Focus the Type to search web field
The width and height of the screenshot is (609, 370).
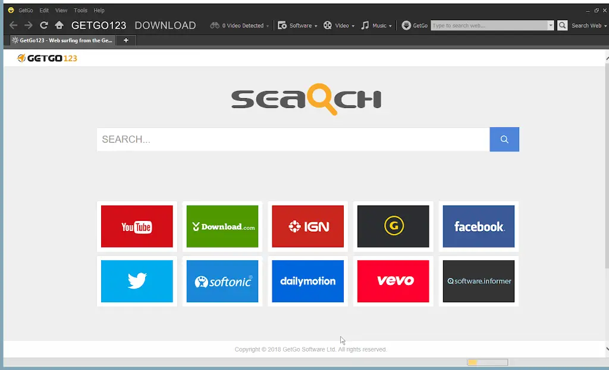(489, 26)
